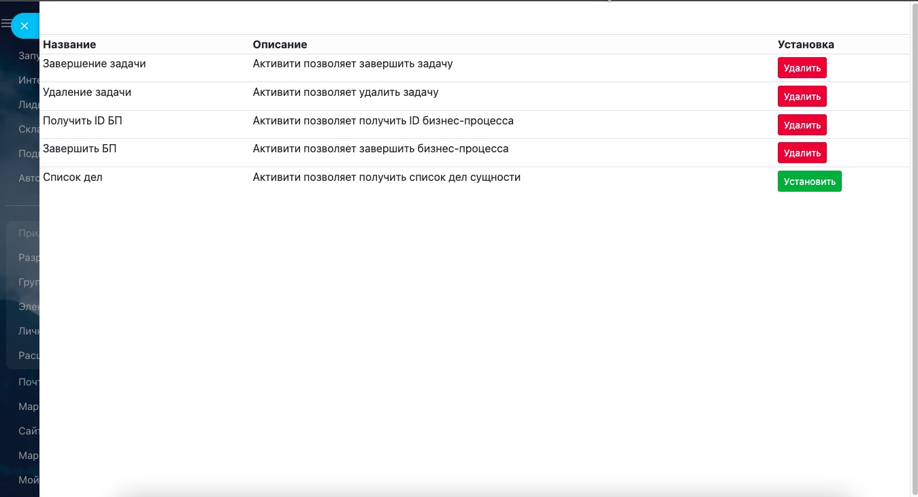Click the Описание column header
This screenshot has width=918, height=497.
coord(280,44)
